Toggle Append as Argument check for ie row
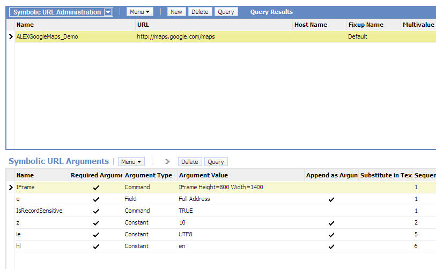Viewport: 436px width, 269px height. 331,235
